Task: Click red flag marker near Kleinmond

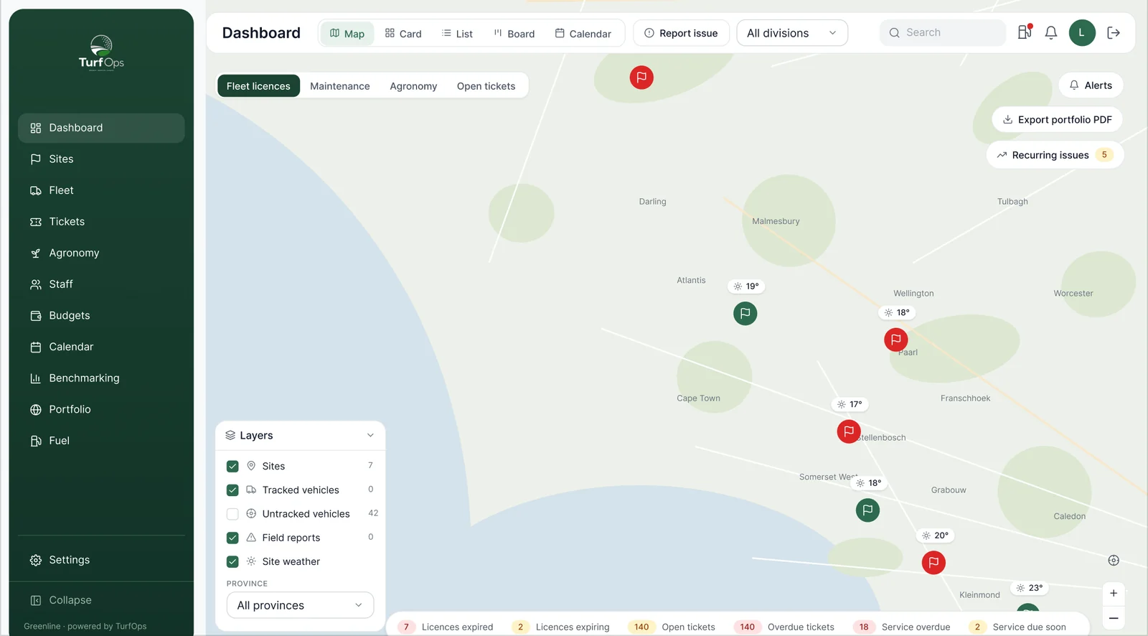Action: pyautogui.click(x=933, y=562)
